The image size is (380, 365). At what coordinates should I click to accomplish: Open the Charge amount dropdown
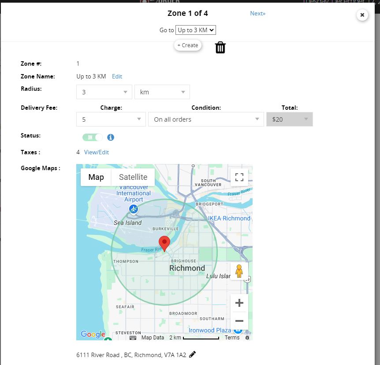point(111,119)
